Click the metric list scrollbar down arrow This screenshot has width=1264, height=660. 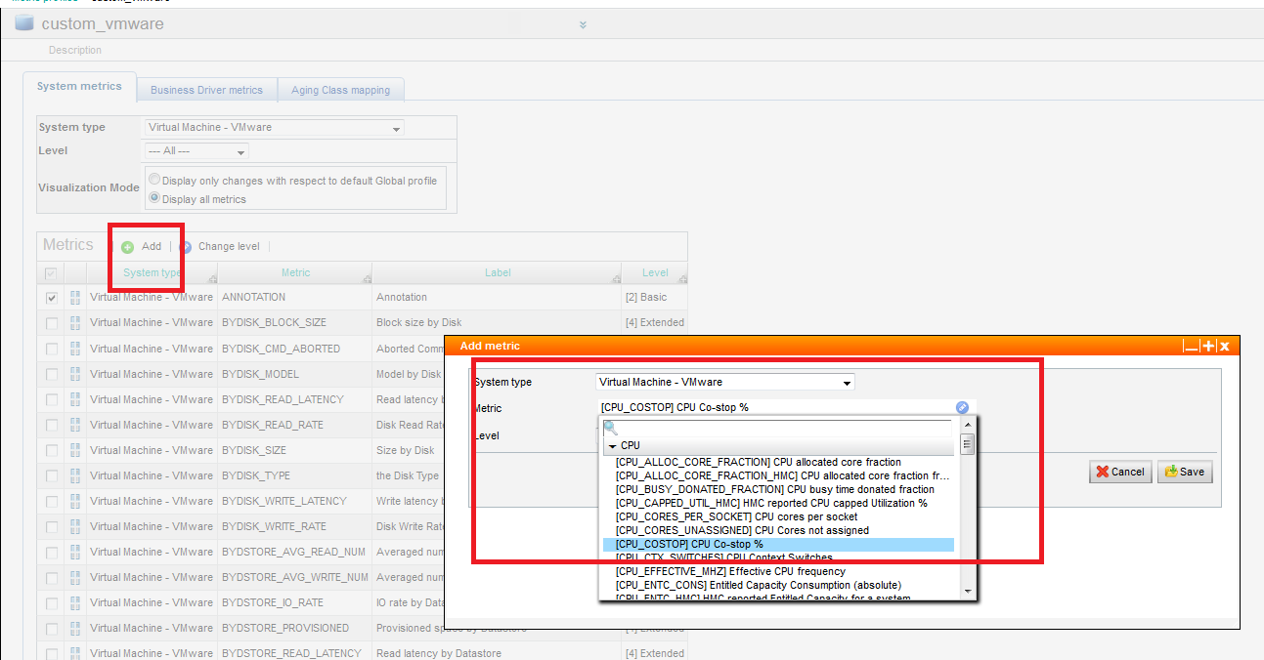coord(968,591)
